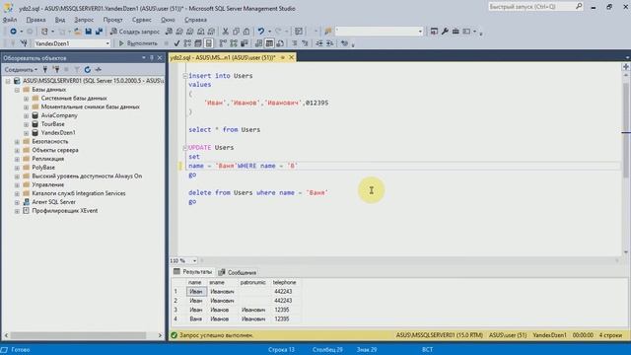
Task: Click the Save All toolbar icon
Action: [x=99, y=31]
